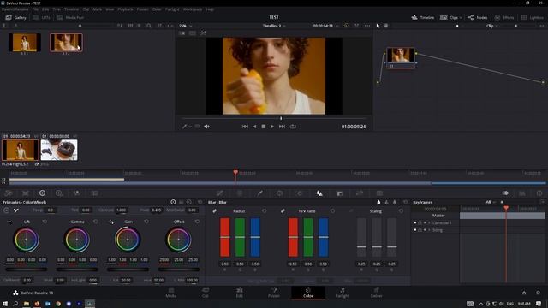548x308 pixels.
Task: Open the File menu
Action: point(35,9)
